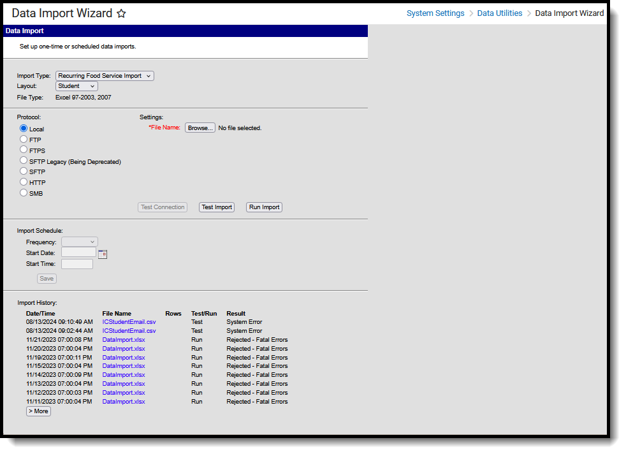Pick the SFTP protocol radio button
This screenshot has height=454, width=626.
pyautogui.click(x=24, y=172)
